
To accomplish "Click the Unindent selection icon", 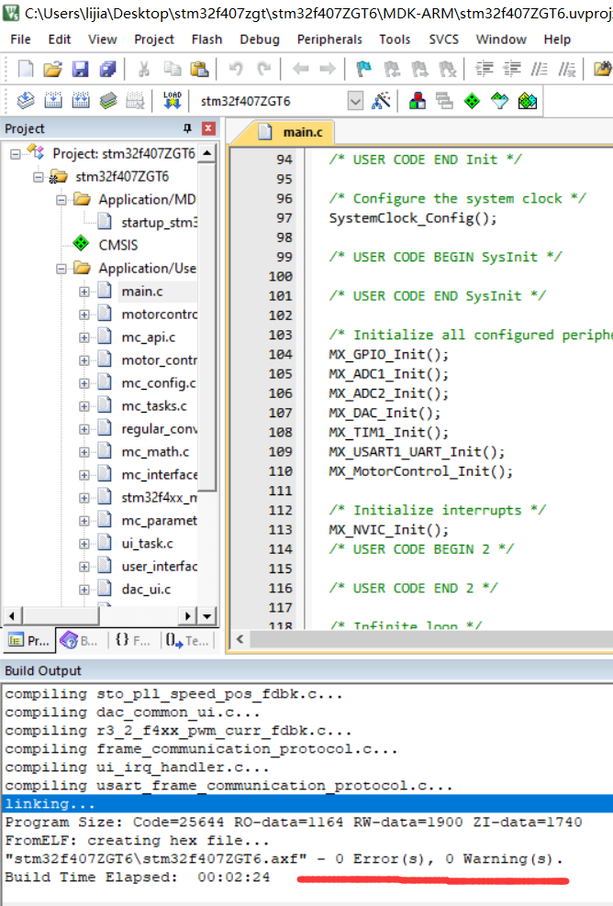I will (512, 70).
